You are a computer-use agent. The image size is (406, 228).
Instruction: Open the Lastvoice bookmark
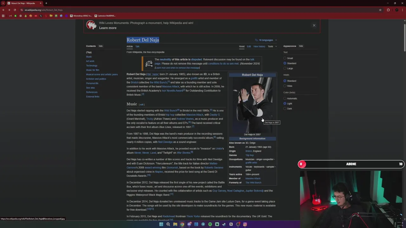tap(105, 16)
